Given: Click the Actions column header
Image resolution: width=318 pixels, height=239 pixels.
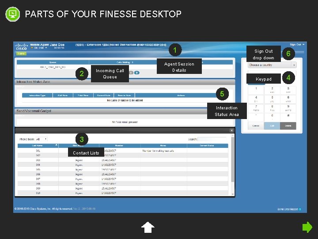Looking at the screenshot, I should click(x=181, y=95).
